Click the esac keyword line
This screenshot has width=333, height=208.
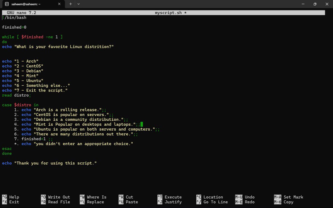pyautogui.click(x=7, y=149)
